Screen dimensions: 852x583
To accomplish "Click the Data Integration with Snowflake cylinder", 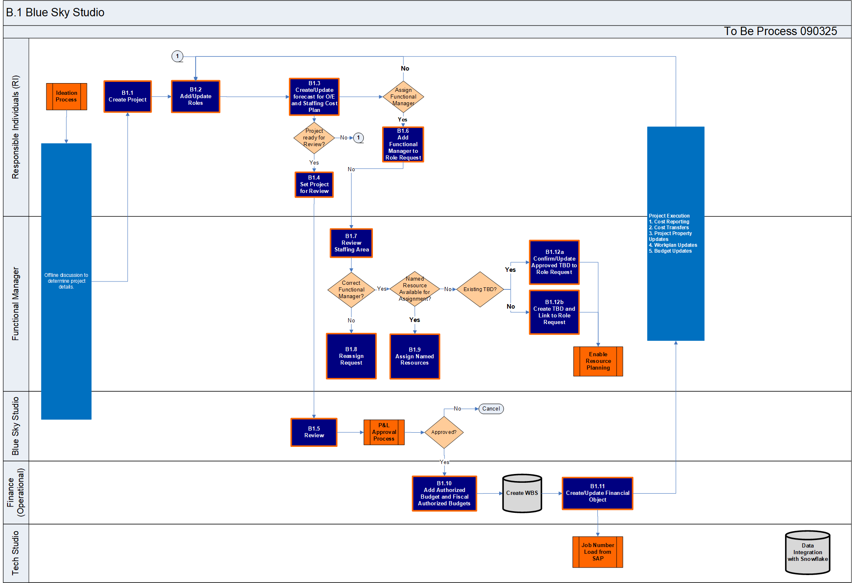I will (807, 553).
